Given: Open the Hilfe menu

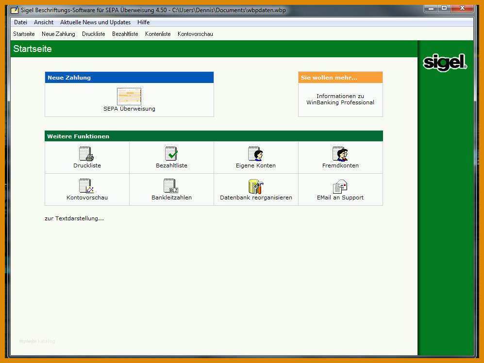Looking at the screenshot, I should tap(144, 22).
